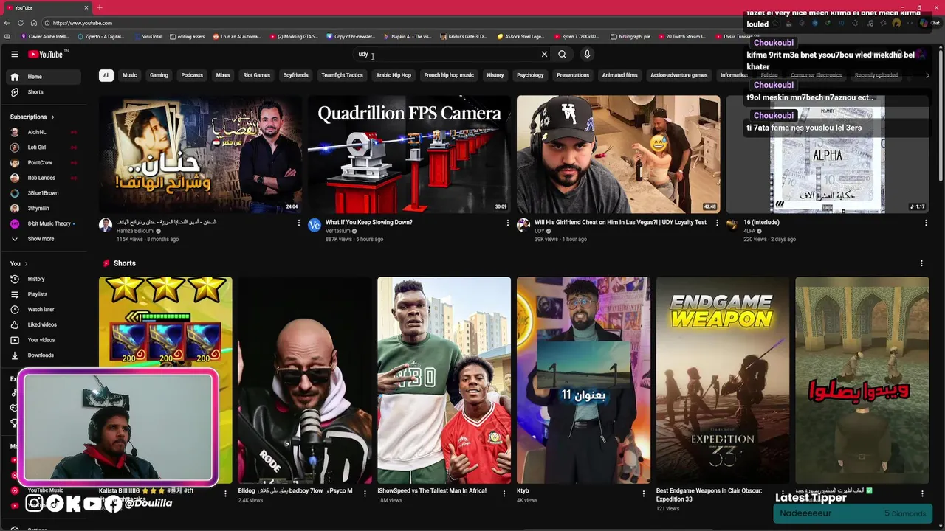The width and height of the screenshot is (945, 531).
Task: Open a new browser tab
Action: tap(100, 7)
